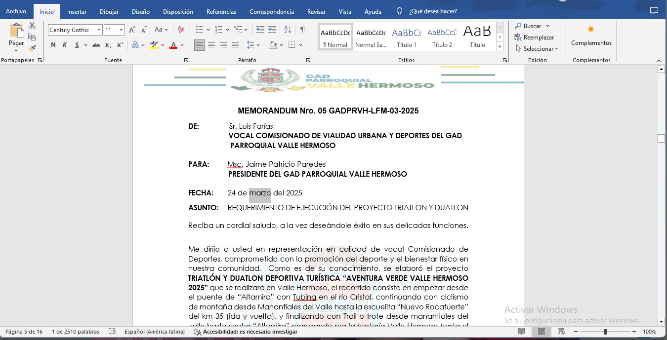Click the accessibility status bar message

point(250,332)
